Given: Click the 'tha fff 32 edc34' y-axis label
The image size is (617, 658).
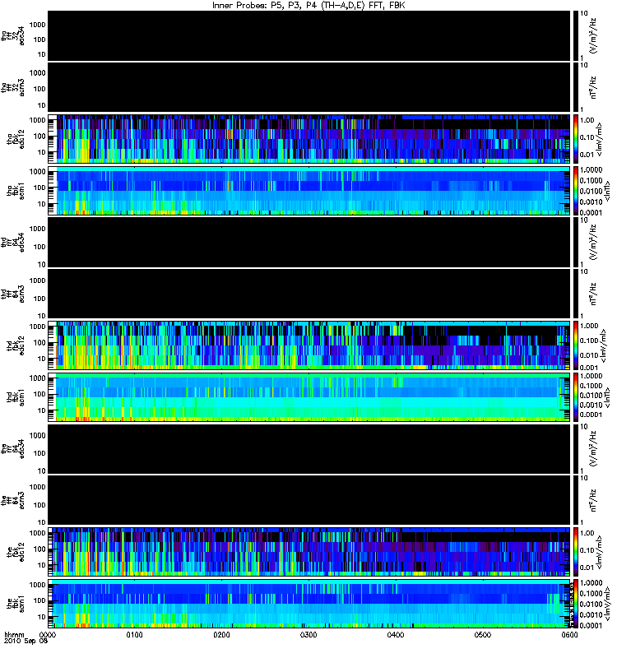Looking at the screenshot, I should tap(12, 35).
